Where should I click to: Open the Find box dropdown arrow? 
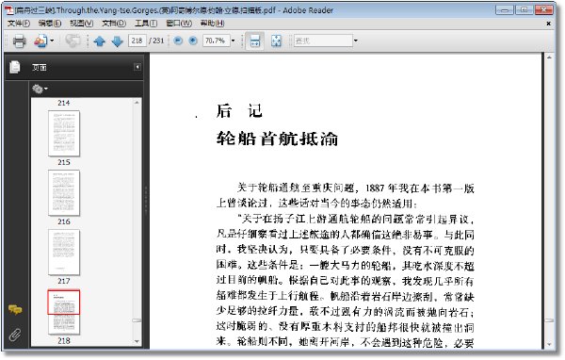coord(356,41)
